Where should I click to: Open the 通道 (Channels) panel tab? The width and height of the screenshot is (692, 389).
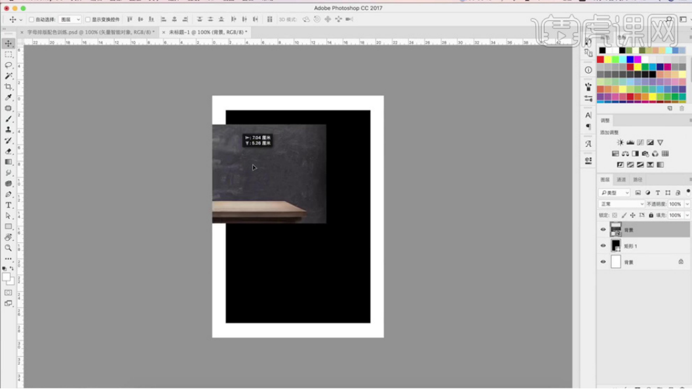click(x=621, y=179)
